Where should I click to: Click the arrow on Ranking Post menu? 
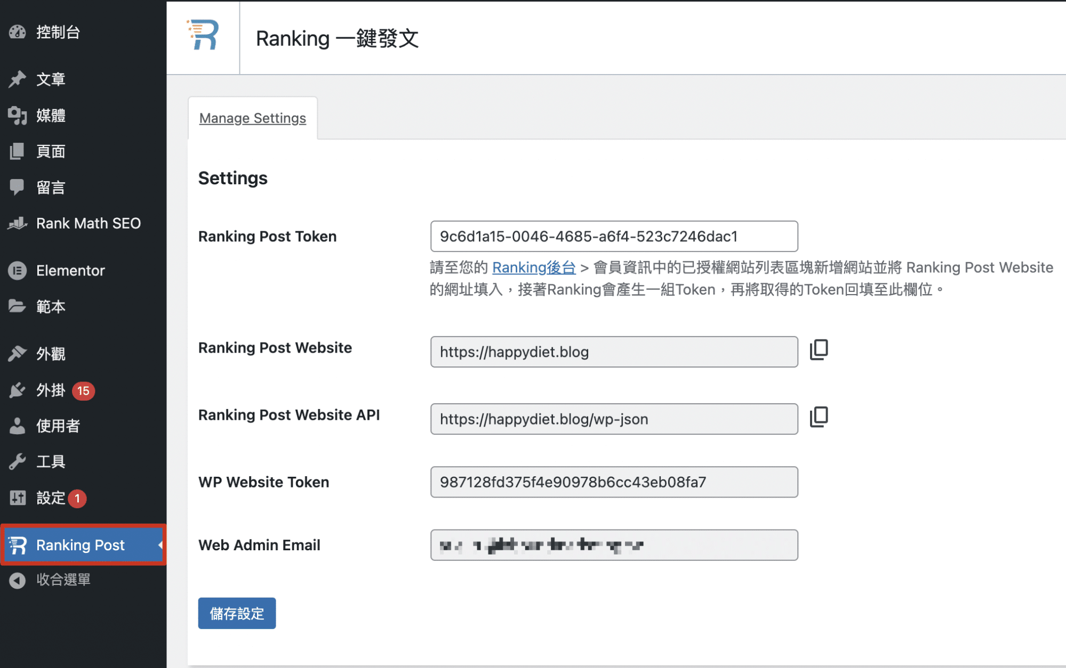click(x=160, y=545)
